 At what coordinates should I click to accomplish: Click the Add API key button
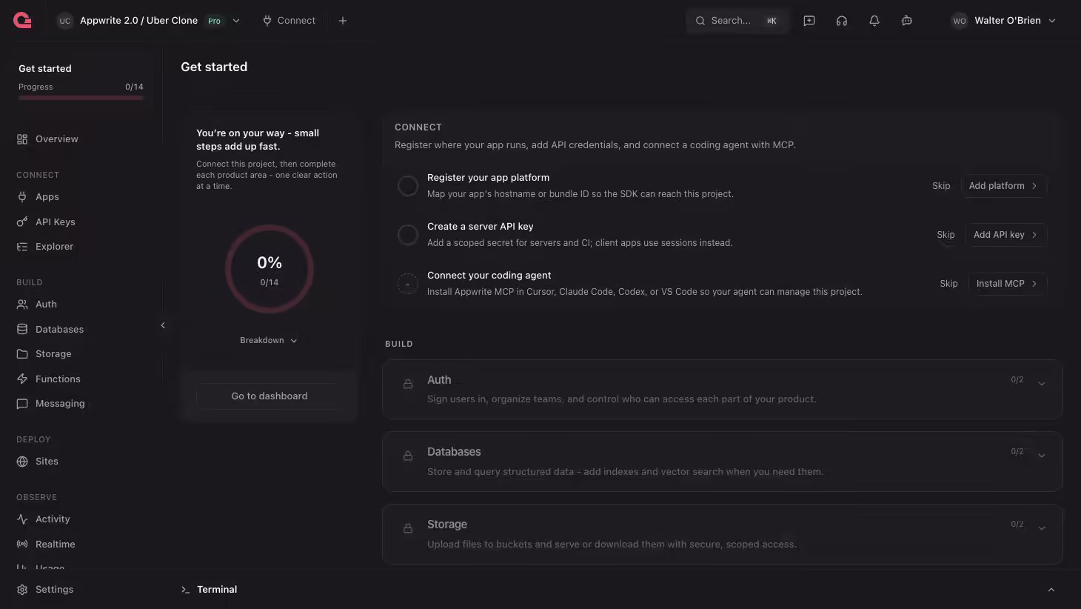coord(1005,235)
